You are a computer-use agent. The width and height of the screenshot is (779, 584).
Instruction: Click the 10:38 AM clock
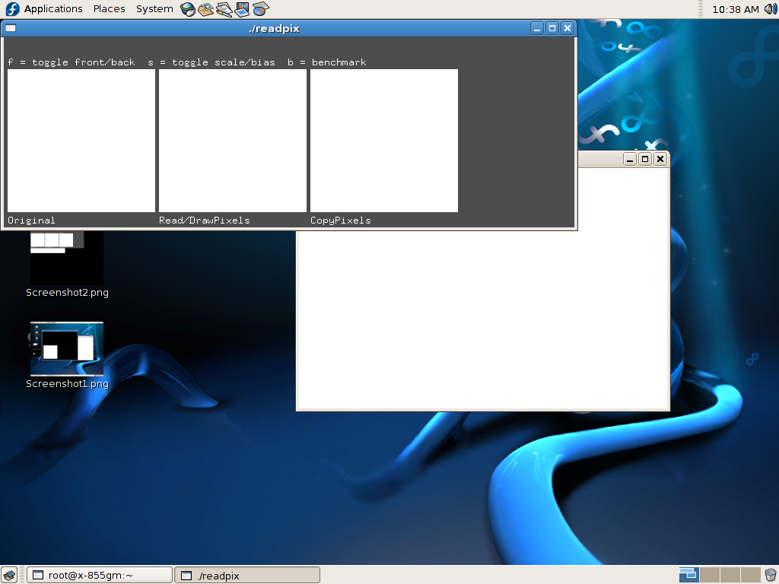[735, 9]
